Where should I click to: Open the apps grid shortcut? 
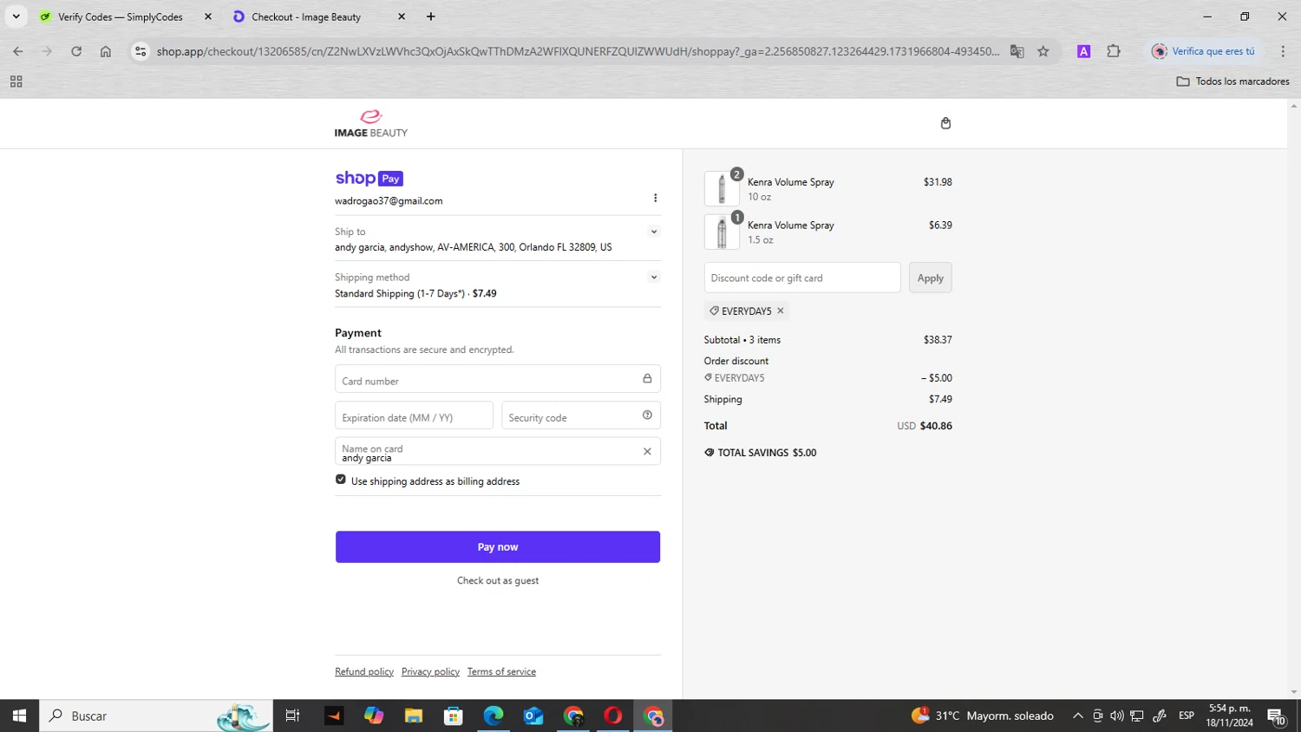(x=16, y=82)
